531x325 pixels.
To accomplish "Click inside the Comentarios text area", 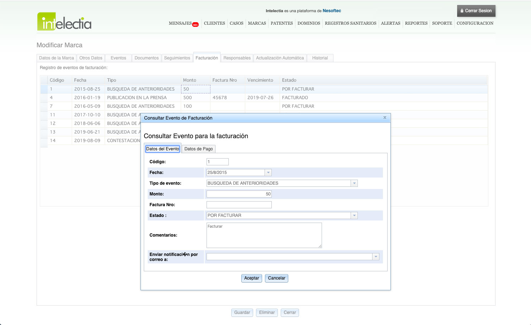I will tap(264, 235).
